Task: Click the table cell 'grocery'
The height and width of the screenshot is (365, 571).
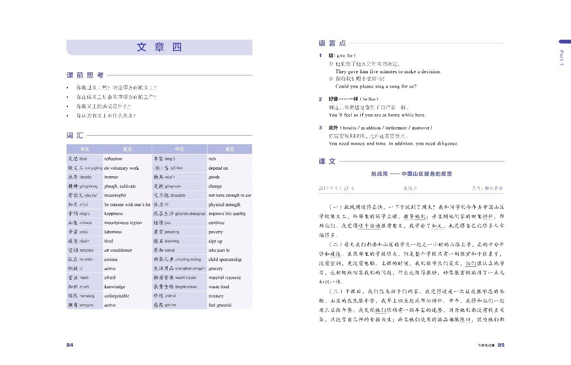Action: [229, 269]
